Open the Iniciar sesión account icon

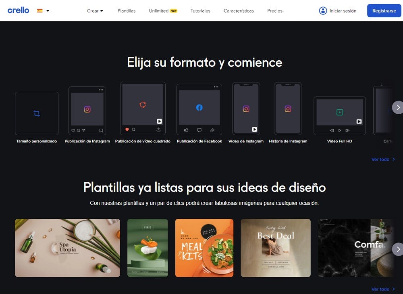(x=323, y=10)
